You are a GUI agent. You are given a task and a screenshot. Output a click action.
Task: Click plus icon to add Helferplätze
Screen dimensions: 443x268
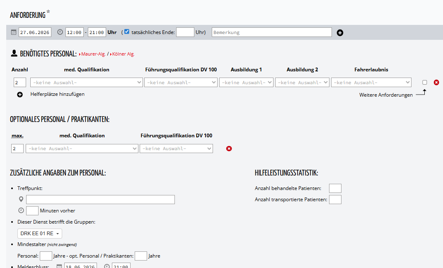coord(20,95)
